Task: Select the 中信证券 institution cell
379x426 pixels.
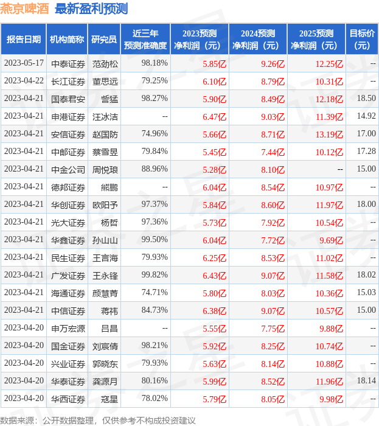Action: point(68,311)
